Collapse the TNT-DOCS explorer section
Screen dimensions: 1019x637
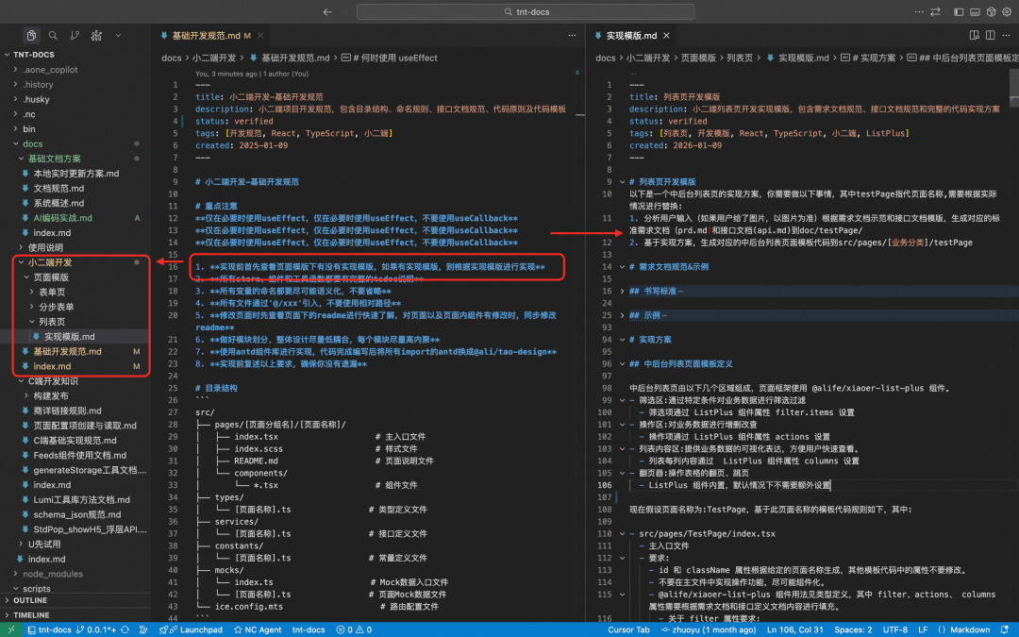75,55
